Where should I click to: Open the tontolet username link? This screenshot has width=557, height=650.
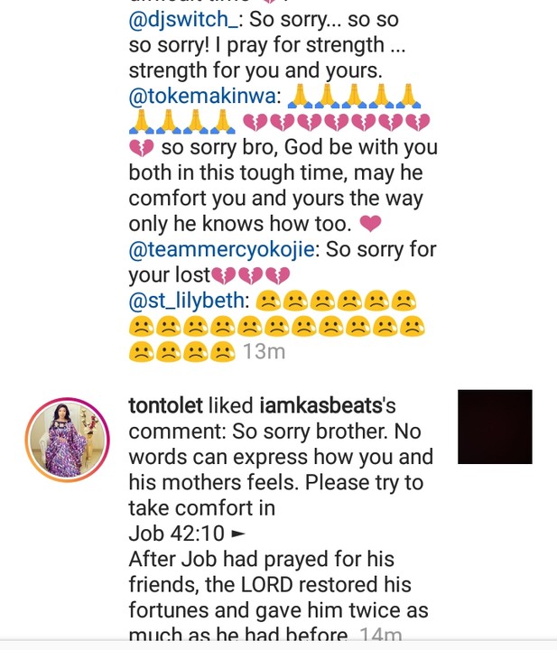pos(166,406)
